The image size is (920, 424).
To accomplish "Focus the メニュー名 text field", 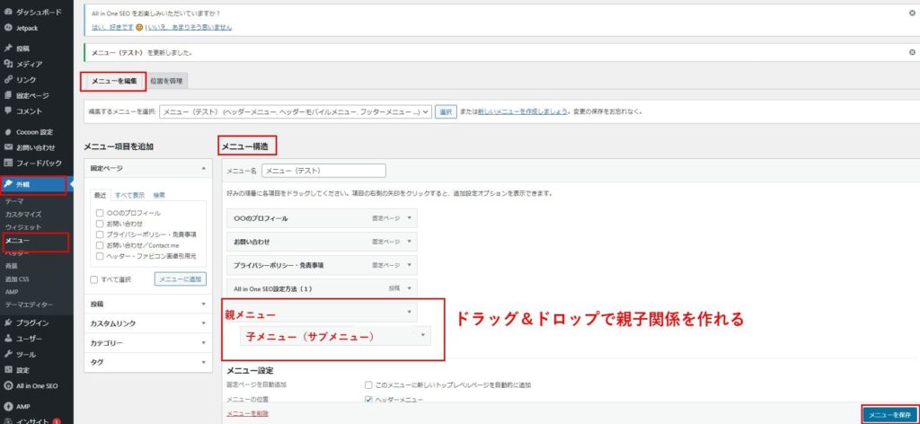I will 323,171.
